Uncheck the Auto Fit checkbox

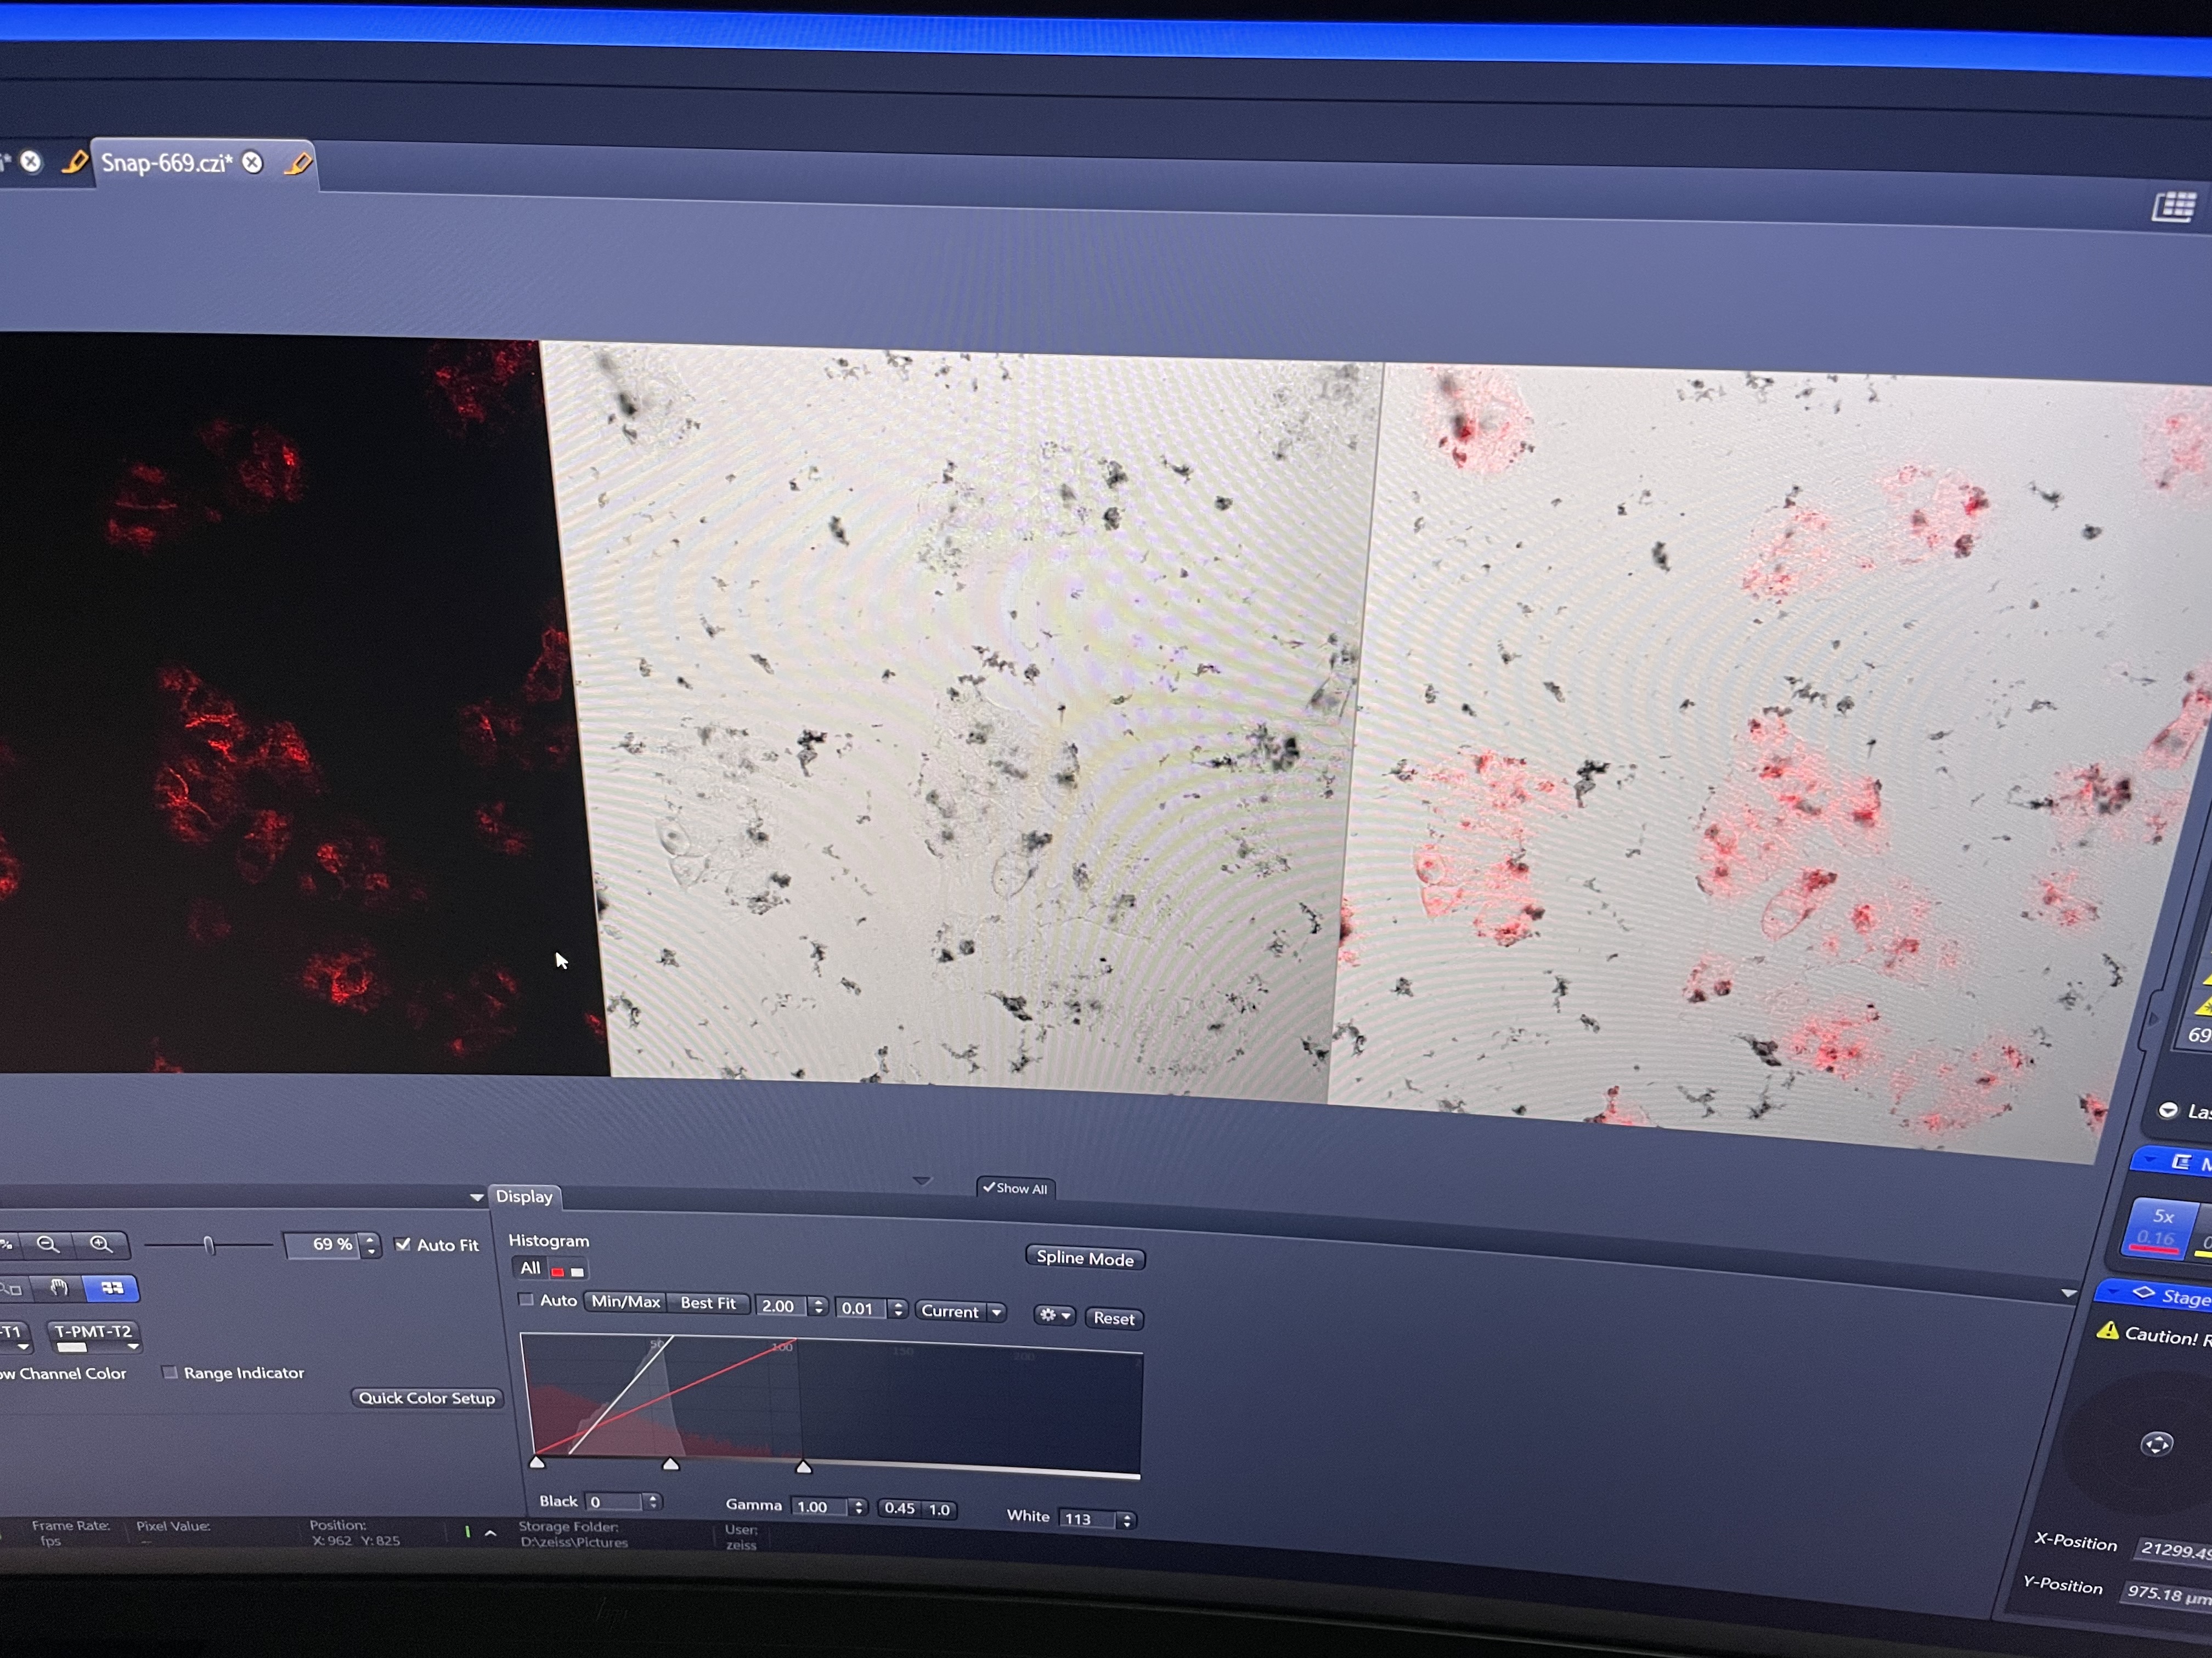click(x=403, y=1244)
